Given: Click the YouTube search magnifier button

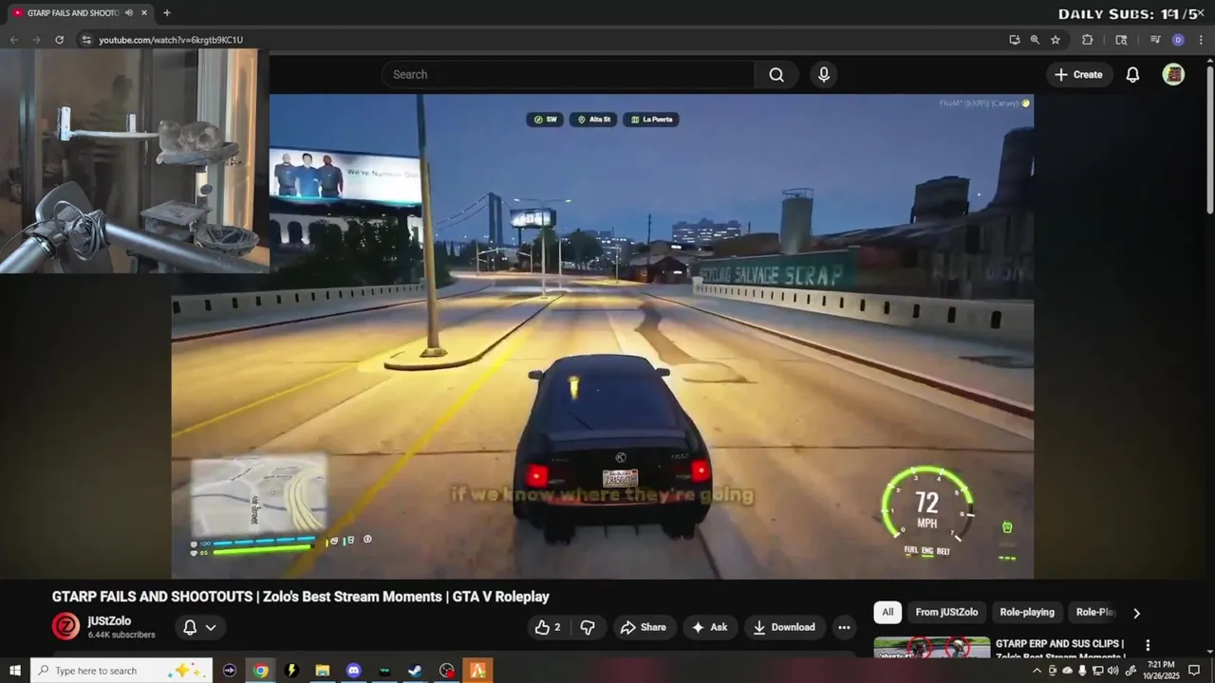Looking at the screenshot, I should click(776, 75).
